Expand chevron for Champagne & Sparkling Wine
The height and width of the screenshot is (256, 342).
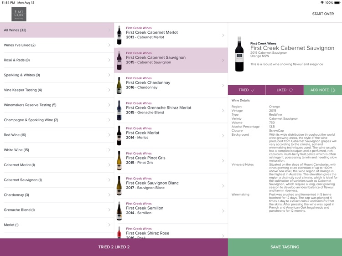pos(109,120)
